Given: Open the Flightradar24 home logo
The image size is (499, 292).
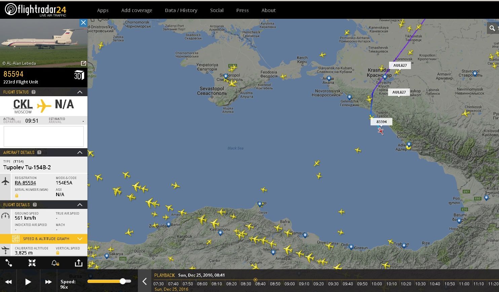Looking at the screenshot, I should (x=35, y=10).
